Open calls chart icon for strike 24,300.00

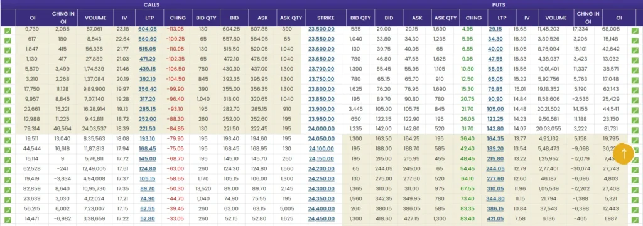tap(8, 190)
